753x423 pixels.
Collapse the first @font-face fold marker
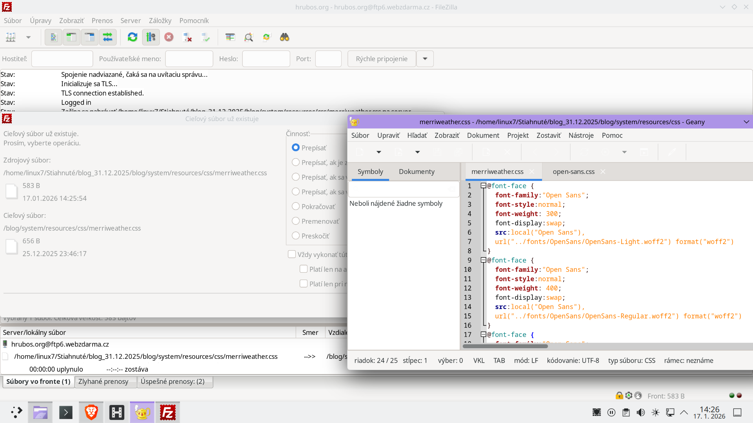coord(483,186)
